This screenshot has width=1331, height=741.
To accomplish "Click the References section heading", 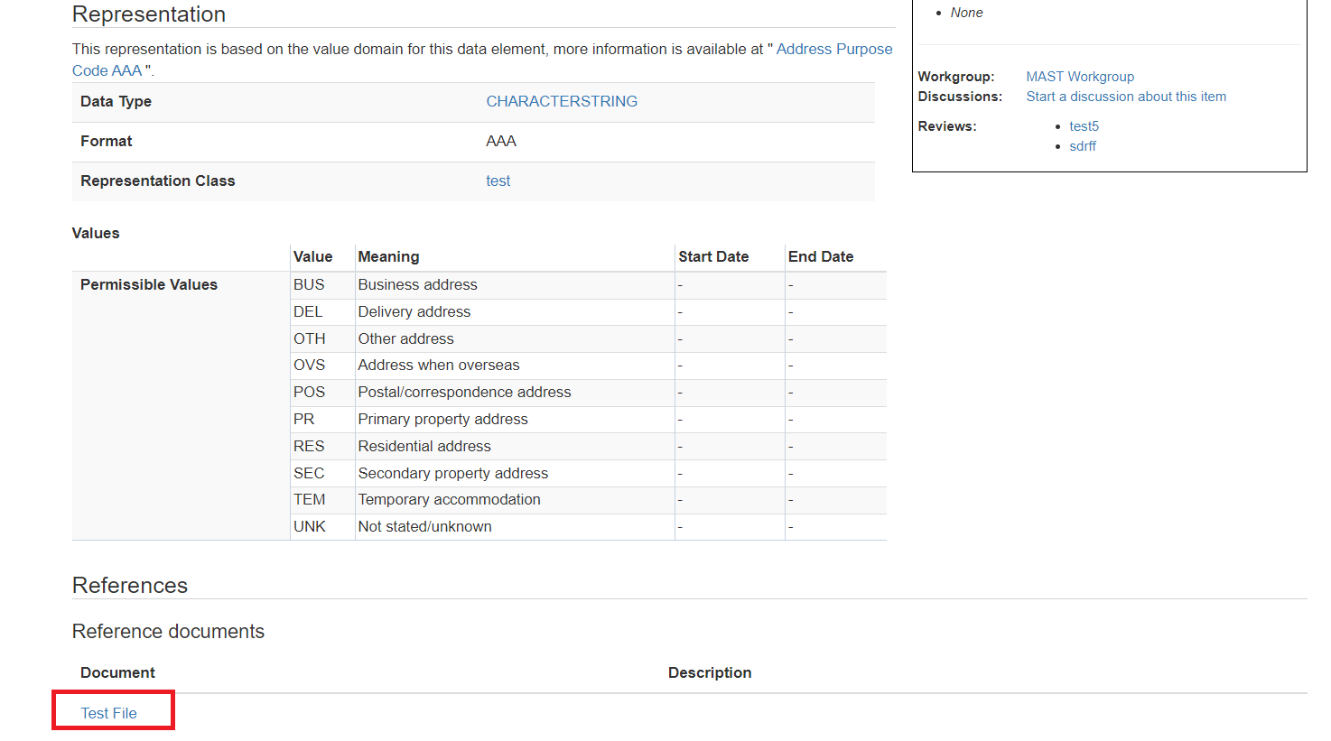I will pos(130,586).
